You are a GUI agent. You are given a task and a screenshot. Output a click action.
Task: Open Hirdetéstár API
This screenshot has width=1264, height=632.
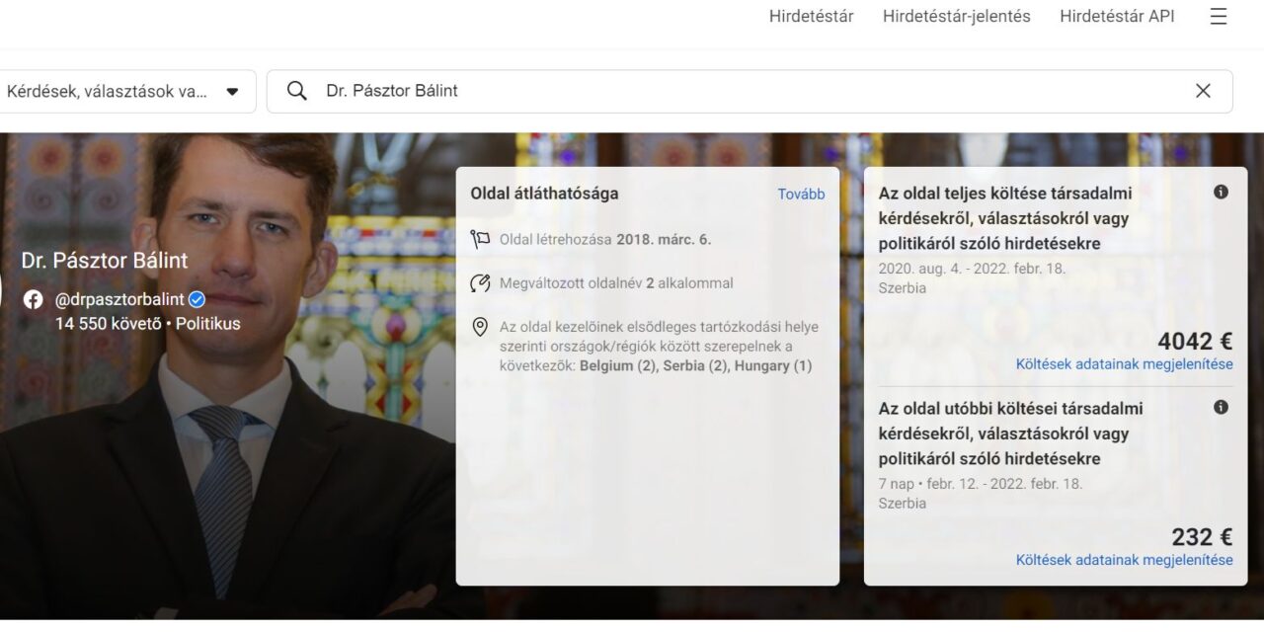point(1117,16)
